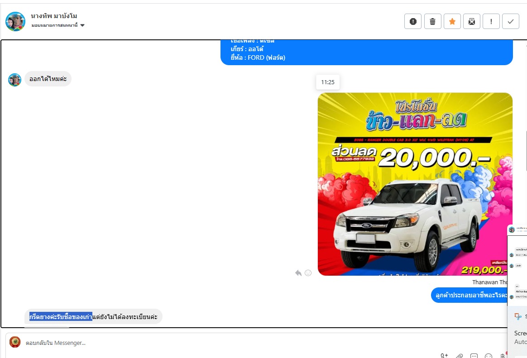Click customer profile picture in header
This screenshot has height=358, width=527.
click(x=15, y=21)
